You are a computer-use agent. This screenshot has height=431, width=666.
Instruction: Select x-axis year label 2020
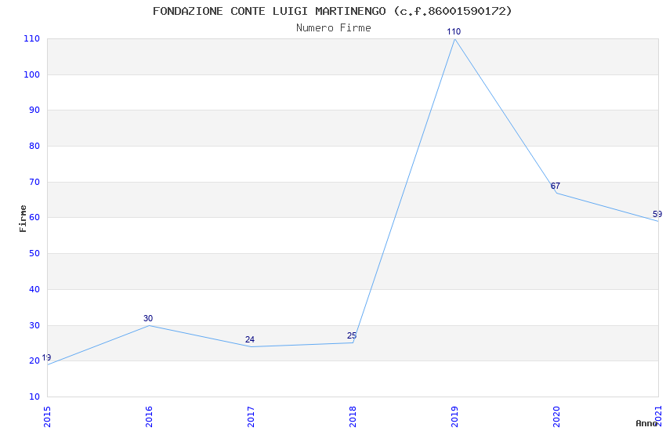pos(556,417)
